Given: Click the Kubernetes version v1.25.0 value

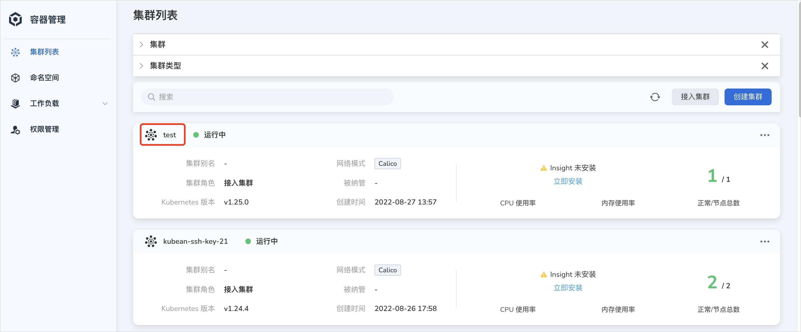Looking at the screenshot, I should [x=236, y=202].
